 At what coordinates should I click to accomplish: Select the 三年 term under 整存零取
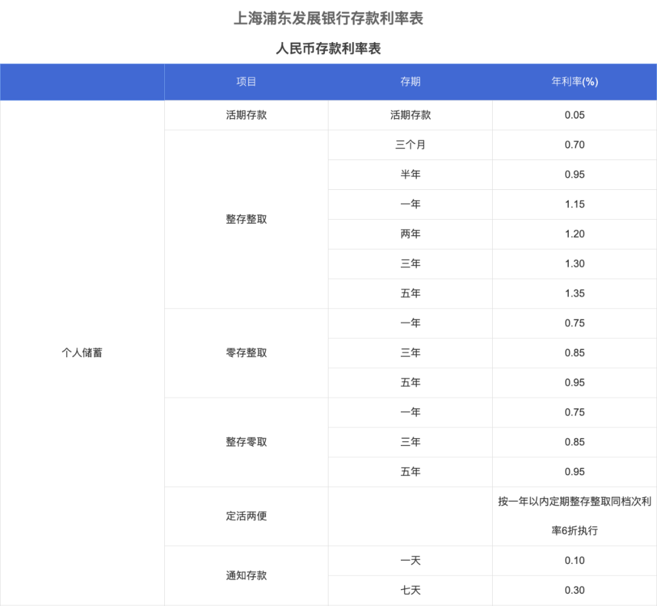(x=410, y=442)
